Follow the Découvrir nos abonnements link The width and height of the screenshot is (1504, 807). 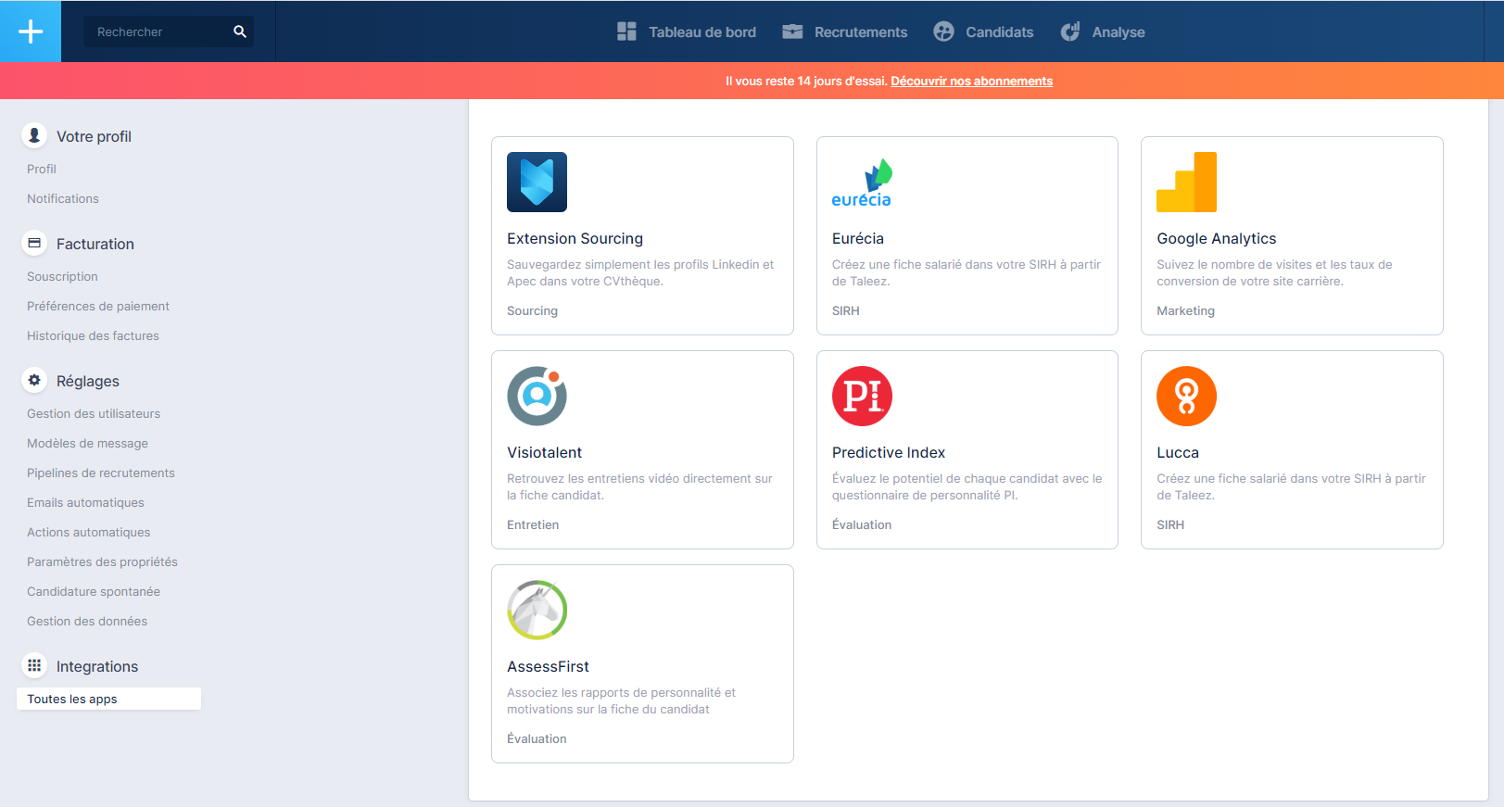click(971, 81)
